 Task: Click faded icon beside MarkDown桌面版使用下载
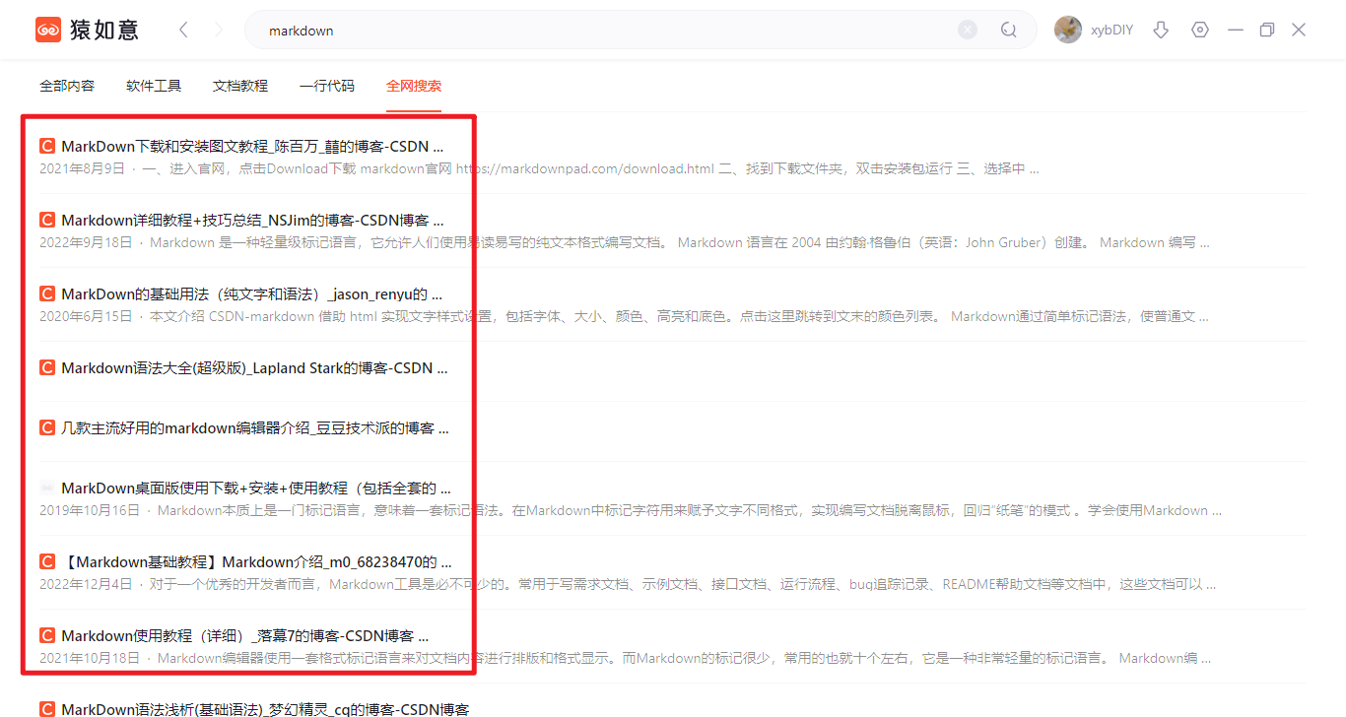point(47,489)
